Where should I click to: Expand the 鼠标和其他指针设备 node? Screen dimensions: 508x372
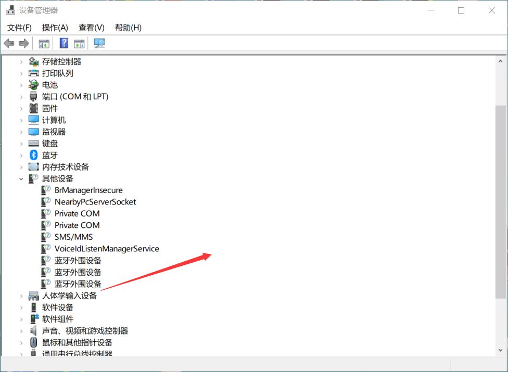pos(21,342)
